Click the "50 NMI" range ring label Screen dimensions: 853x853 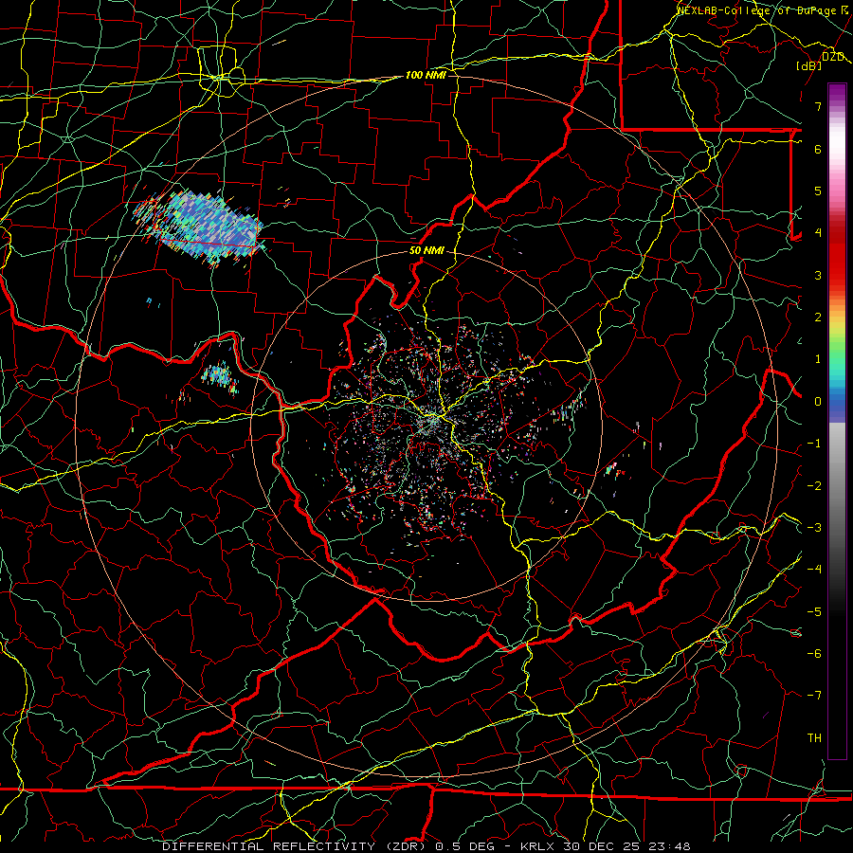426,251
